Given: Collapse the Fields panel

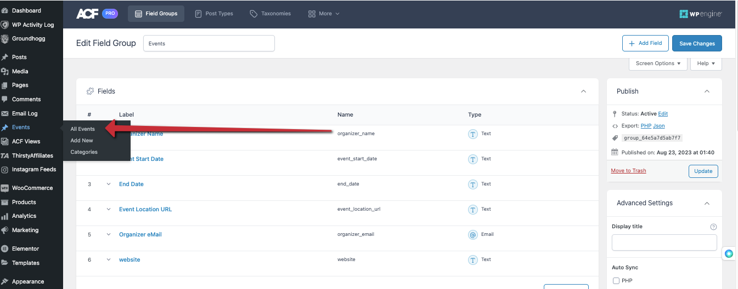Looking at the screenshot, I should click(x=583, y=91).
